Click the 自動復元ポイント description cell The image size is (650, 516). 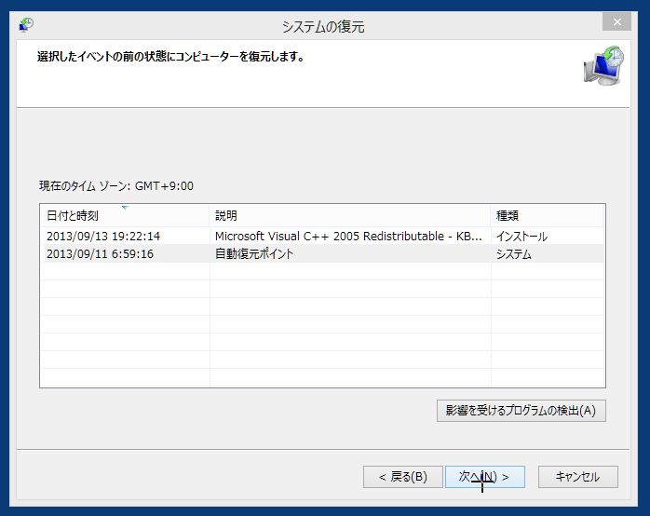click(254, 254)
